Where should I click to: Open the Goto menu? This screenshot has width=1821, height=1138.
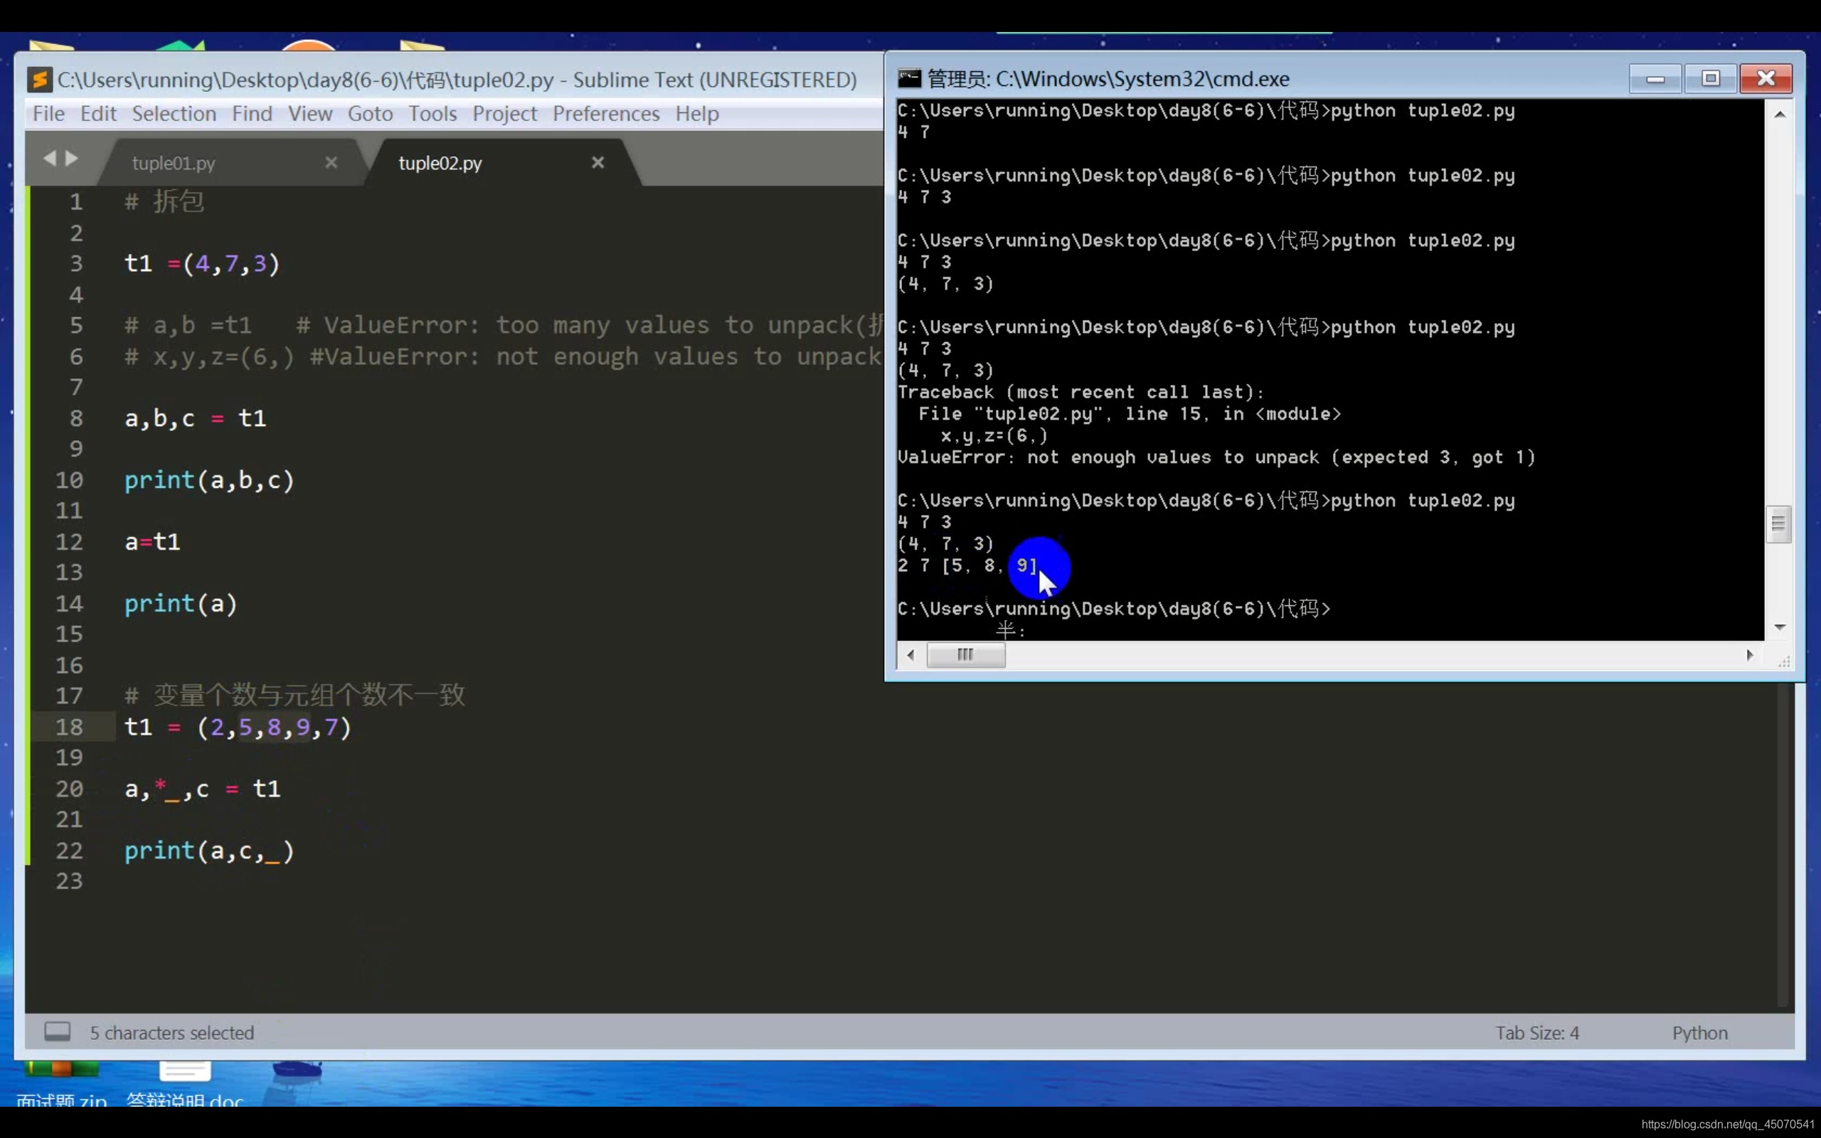369,114
